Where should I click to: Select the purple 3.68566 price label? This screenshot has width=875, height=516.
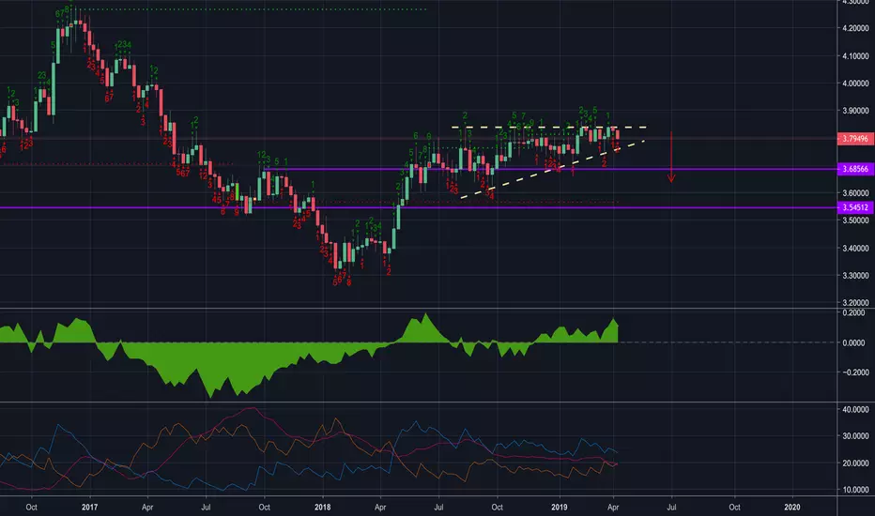click(x=855, y=169)
